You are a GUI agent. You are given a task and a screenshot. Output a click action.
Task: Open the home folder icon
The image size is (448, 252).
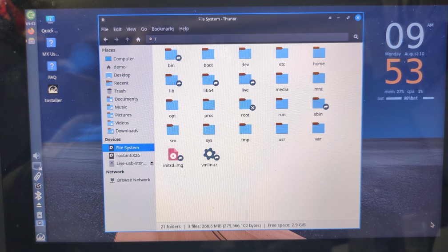[x=319, y=52]
